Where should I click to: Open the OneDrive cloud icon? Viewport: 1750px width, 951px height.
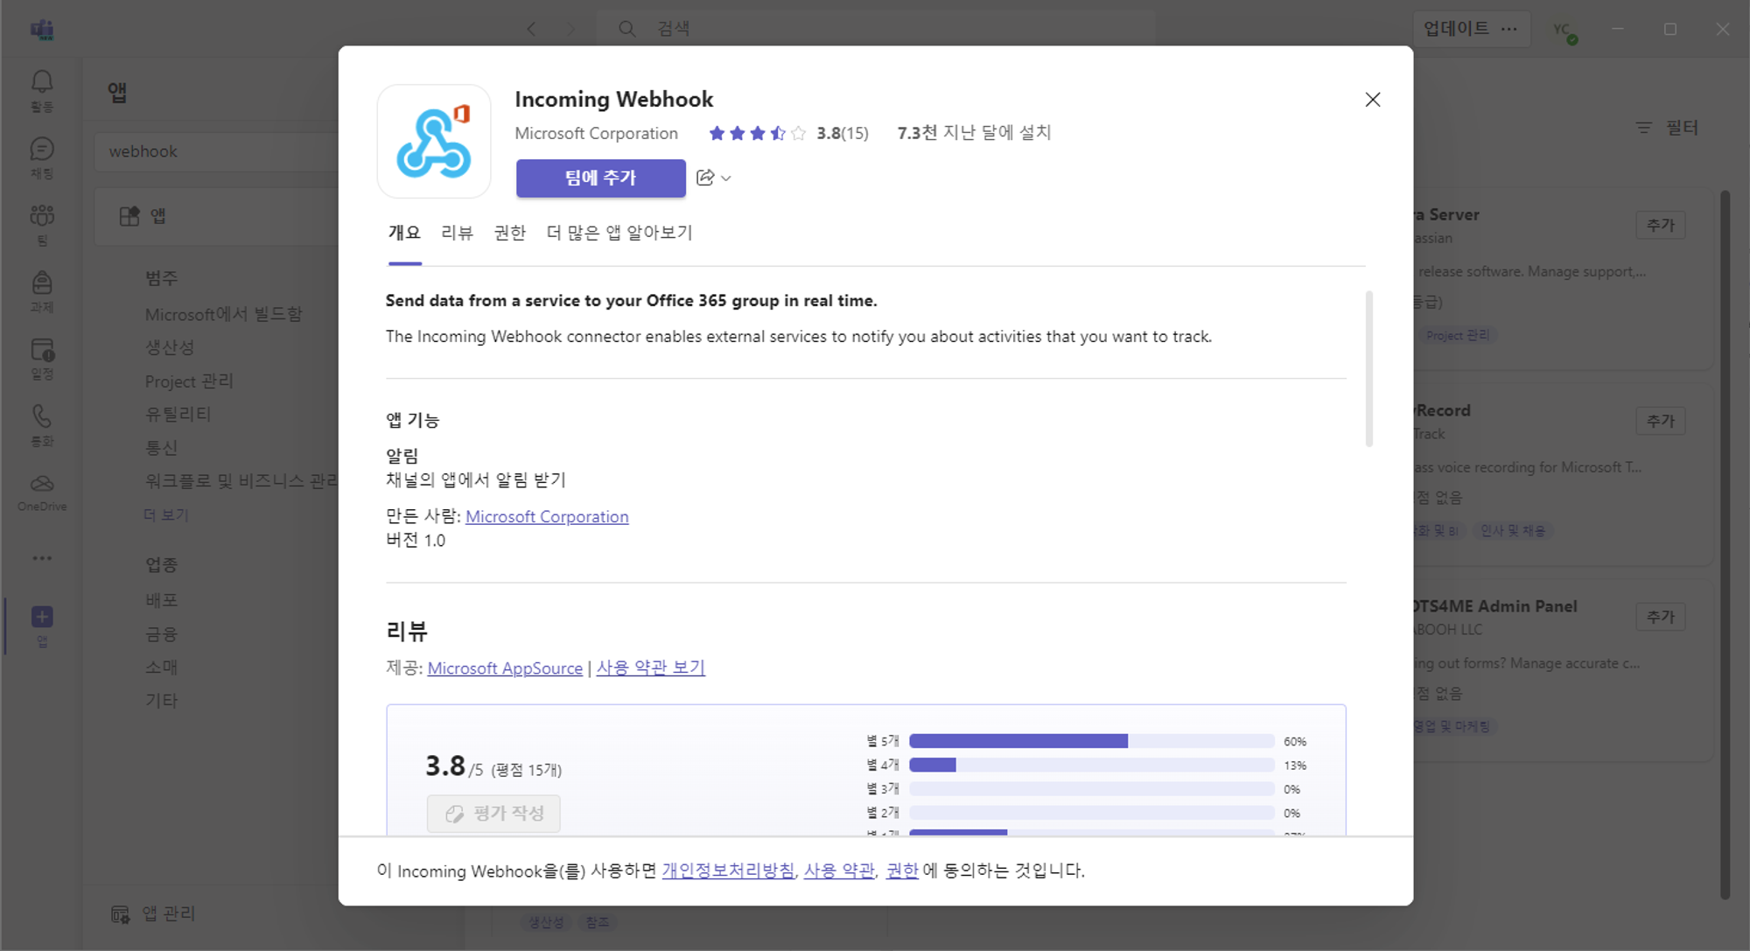point(42,485)
